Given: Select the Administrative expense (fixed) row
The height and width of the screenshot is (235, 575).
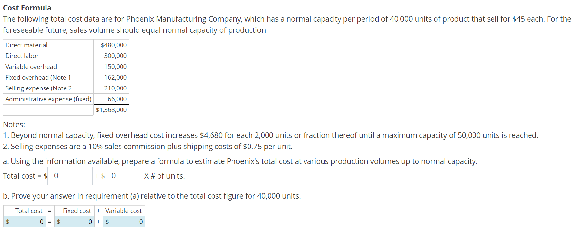Looking at the screenshot, I should pos(48,99).
